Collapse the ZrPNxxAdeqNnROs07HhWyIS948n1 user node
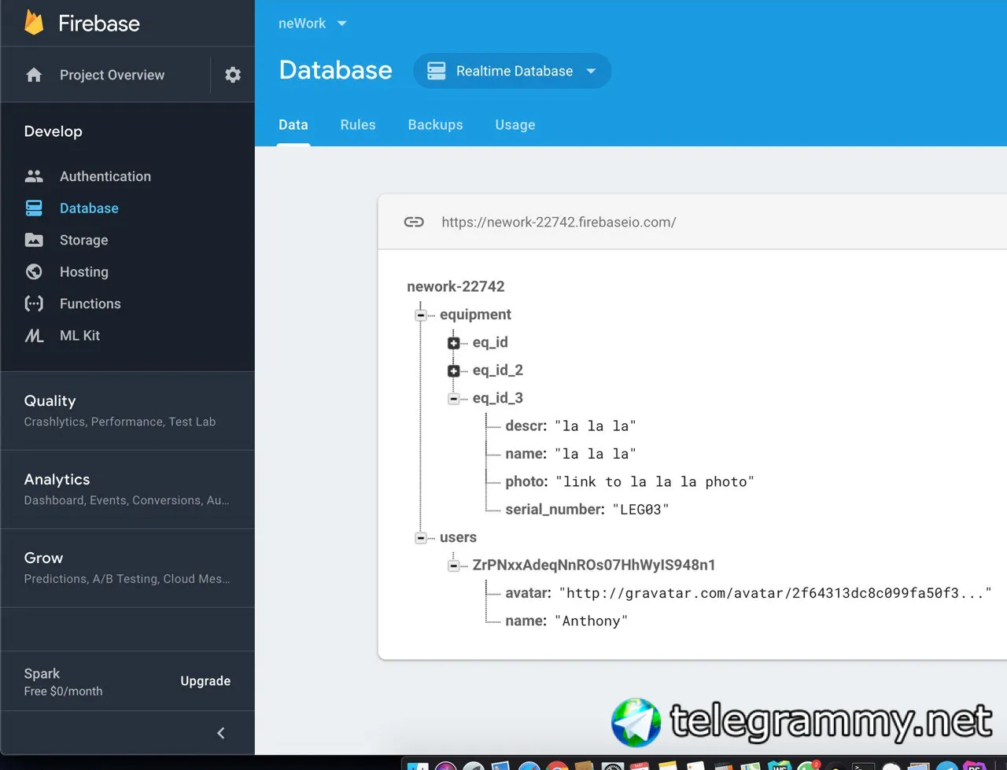The width and height of the screenshot is (1007, 770). (x=453, y=566)
